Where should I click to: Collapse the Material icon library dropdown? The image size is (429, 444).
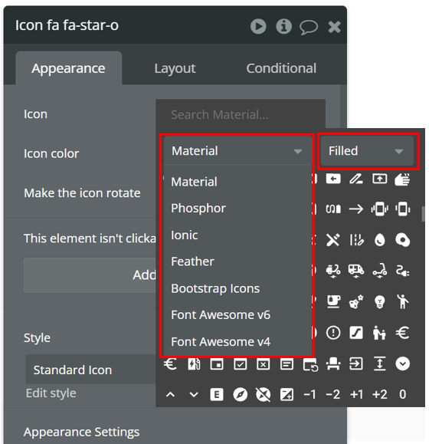click(237, 150)
